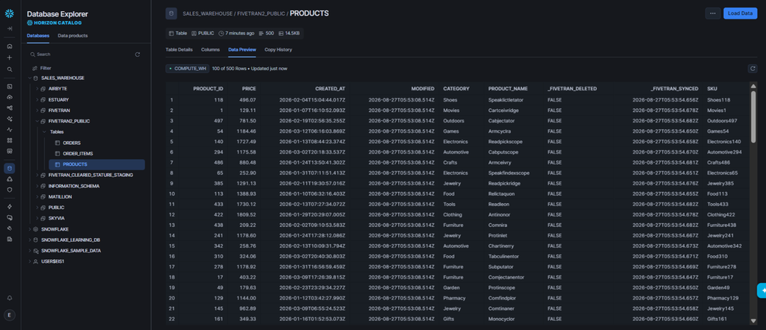Select the ORDER_ITEMS table in the tree
Screen dimensions: 766x330
[78, 154]
